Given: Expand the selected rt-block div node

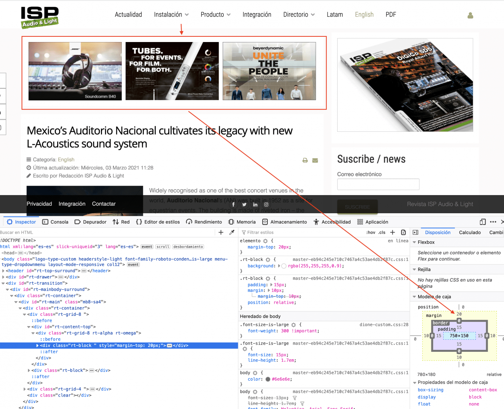Looking at the screenshot, I should click(x=37, y=346).
